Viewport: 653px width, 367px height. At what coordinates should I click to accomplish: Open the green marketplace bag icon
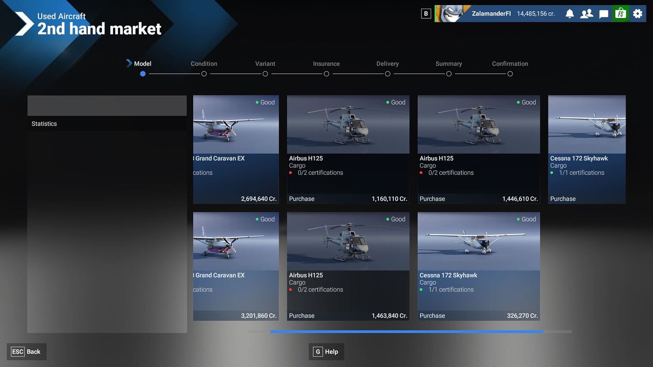[x=620, y=14]
